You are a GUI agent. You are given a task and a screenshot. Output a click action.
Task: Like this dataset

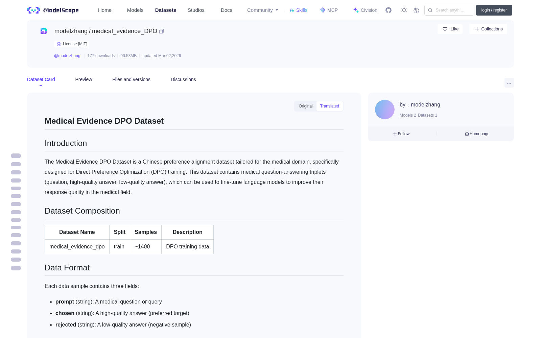(450, 29)
